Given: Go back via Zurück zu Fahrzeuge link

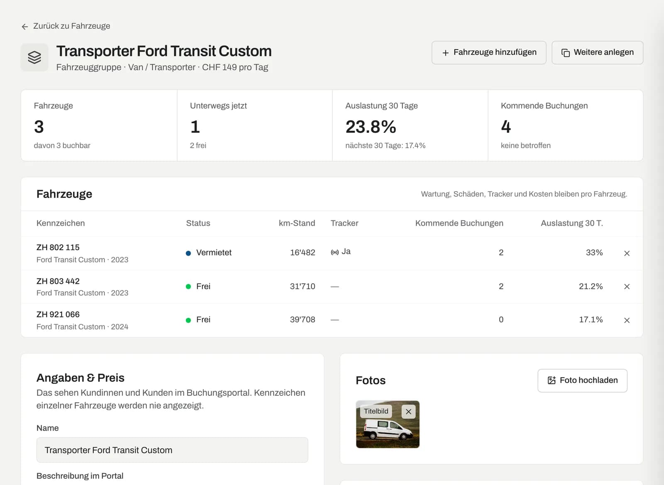Looking at the screenshot, I should (66, 26).
